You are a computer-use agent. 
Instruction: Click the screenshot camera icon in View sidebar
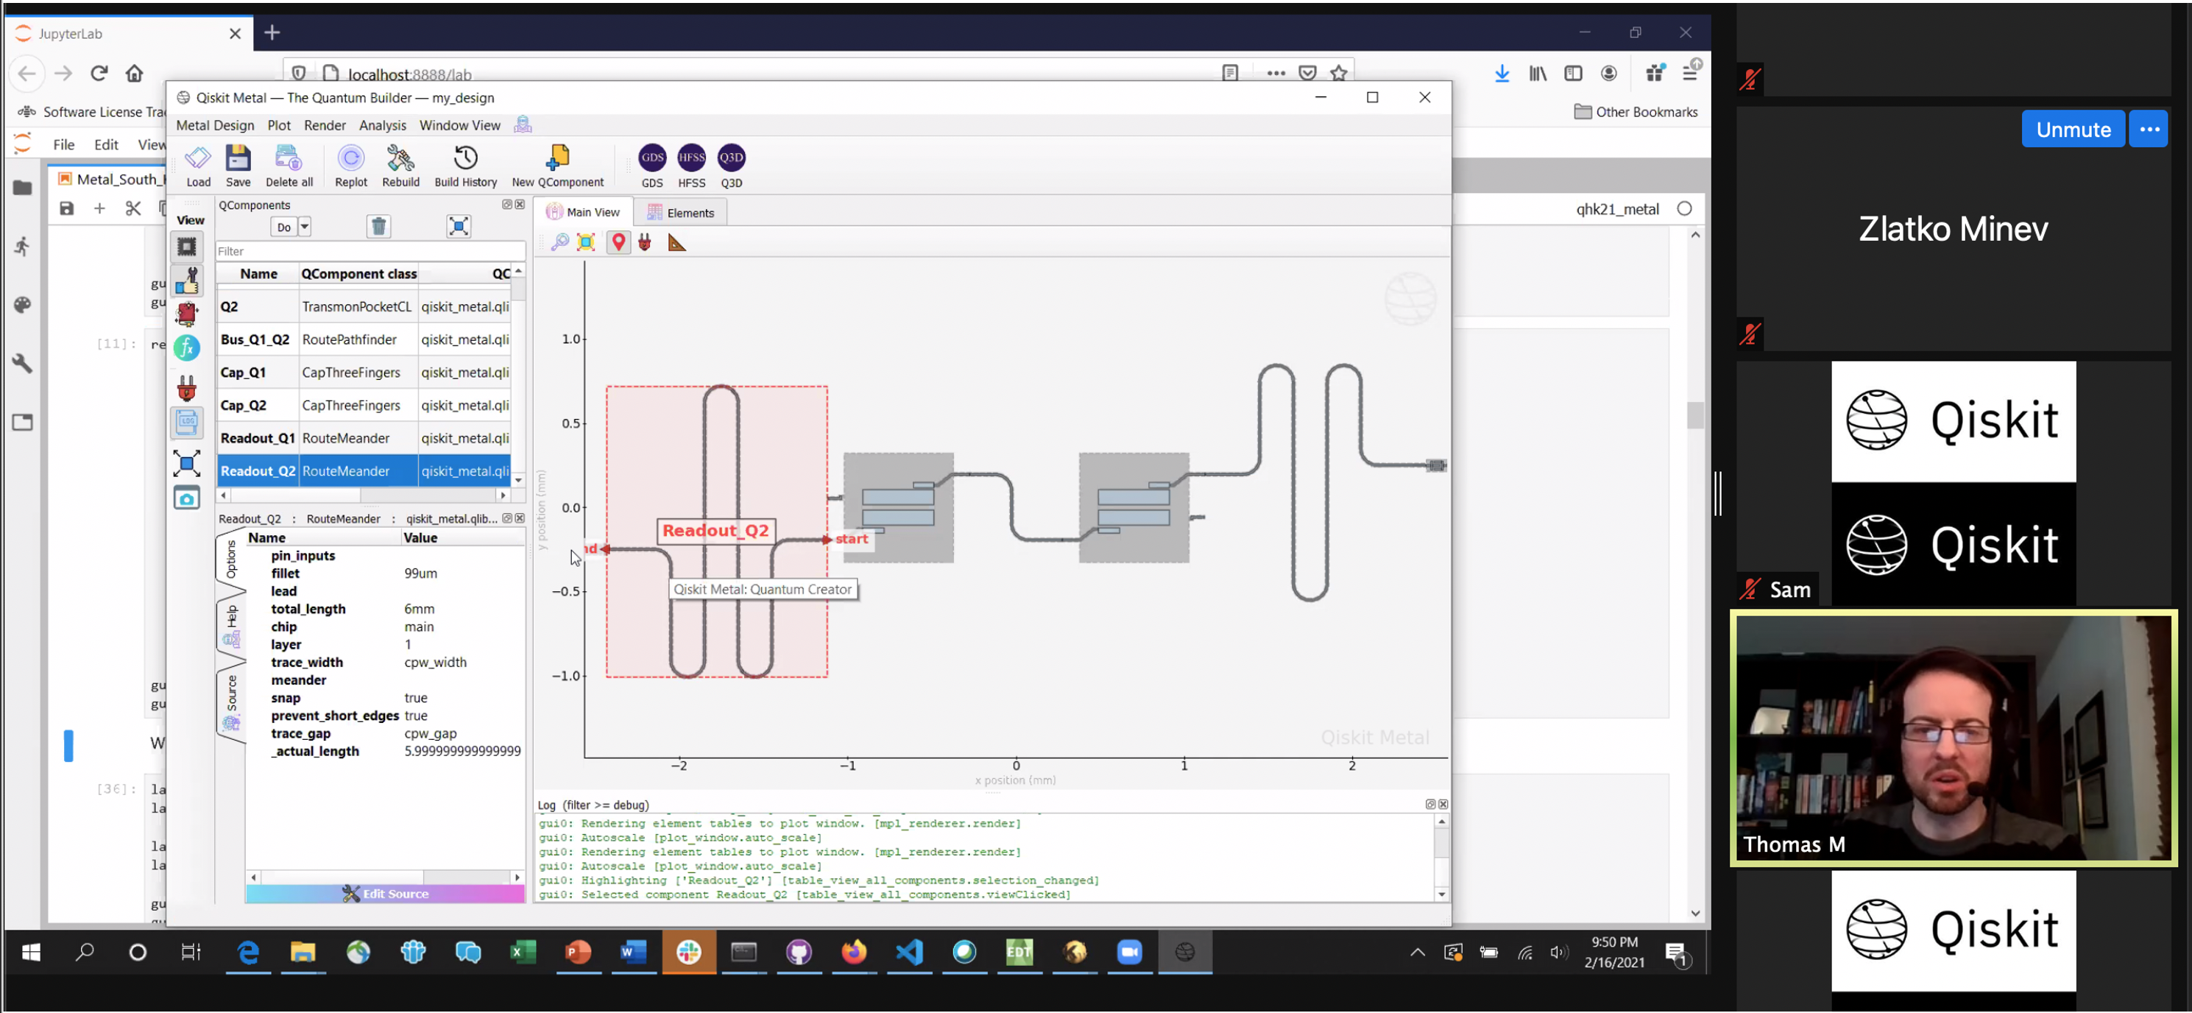point(186,498)
